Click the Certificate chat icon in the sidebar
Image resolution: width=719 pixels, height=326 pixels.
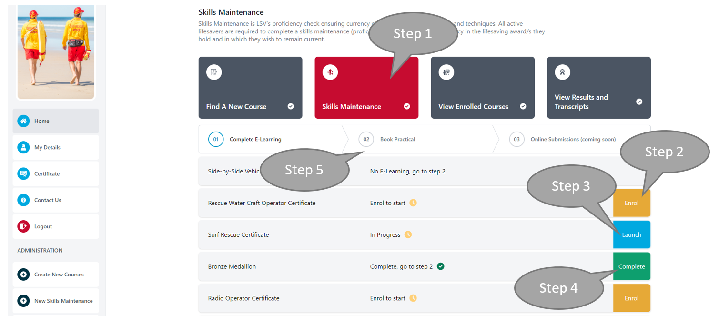click(23, 173)
